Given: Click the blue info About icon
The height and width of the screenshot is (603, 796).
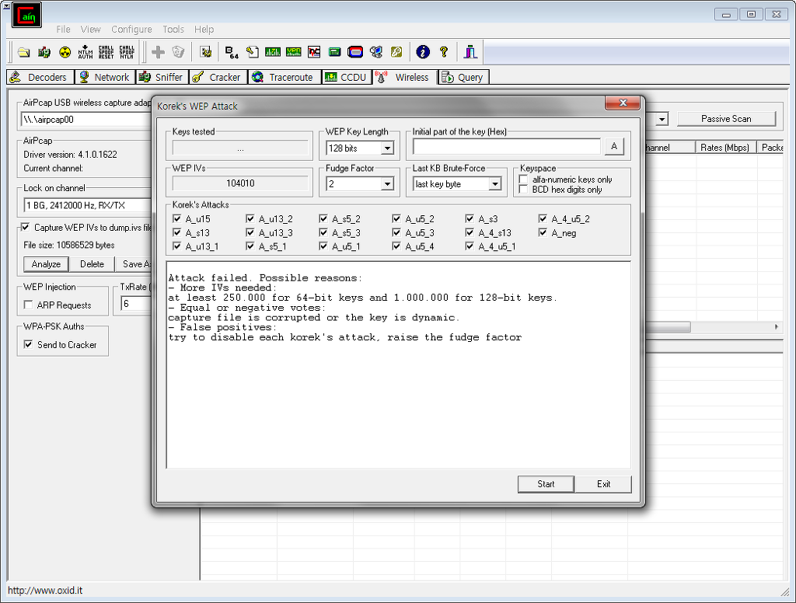Looking at the screenshot, I should [423, 52].
